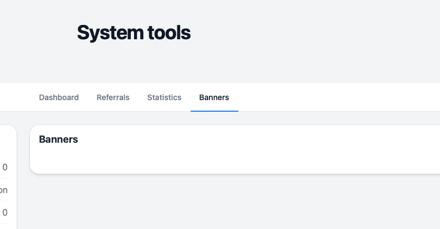The height and width of the screenshot is (229, 440).
Task: Click tab bar space left of Dashboard
Action: point(17,97)
